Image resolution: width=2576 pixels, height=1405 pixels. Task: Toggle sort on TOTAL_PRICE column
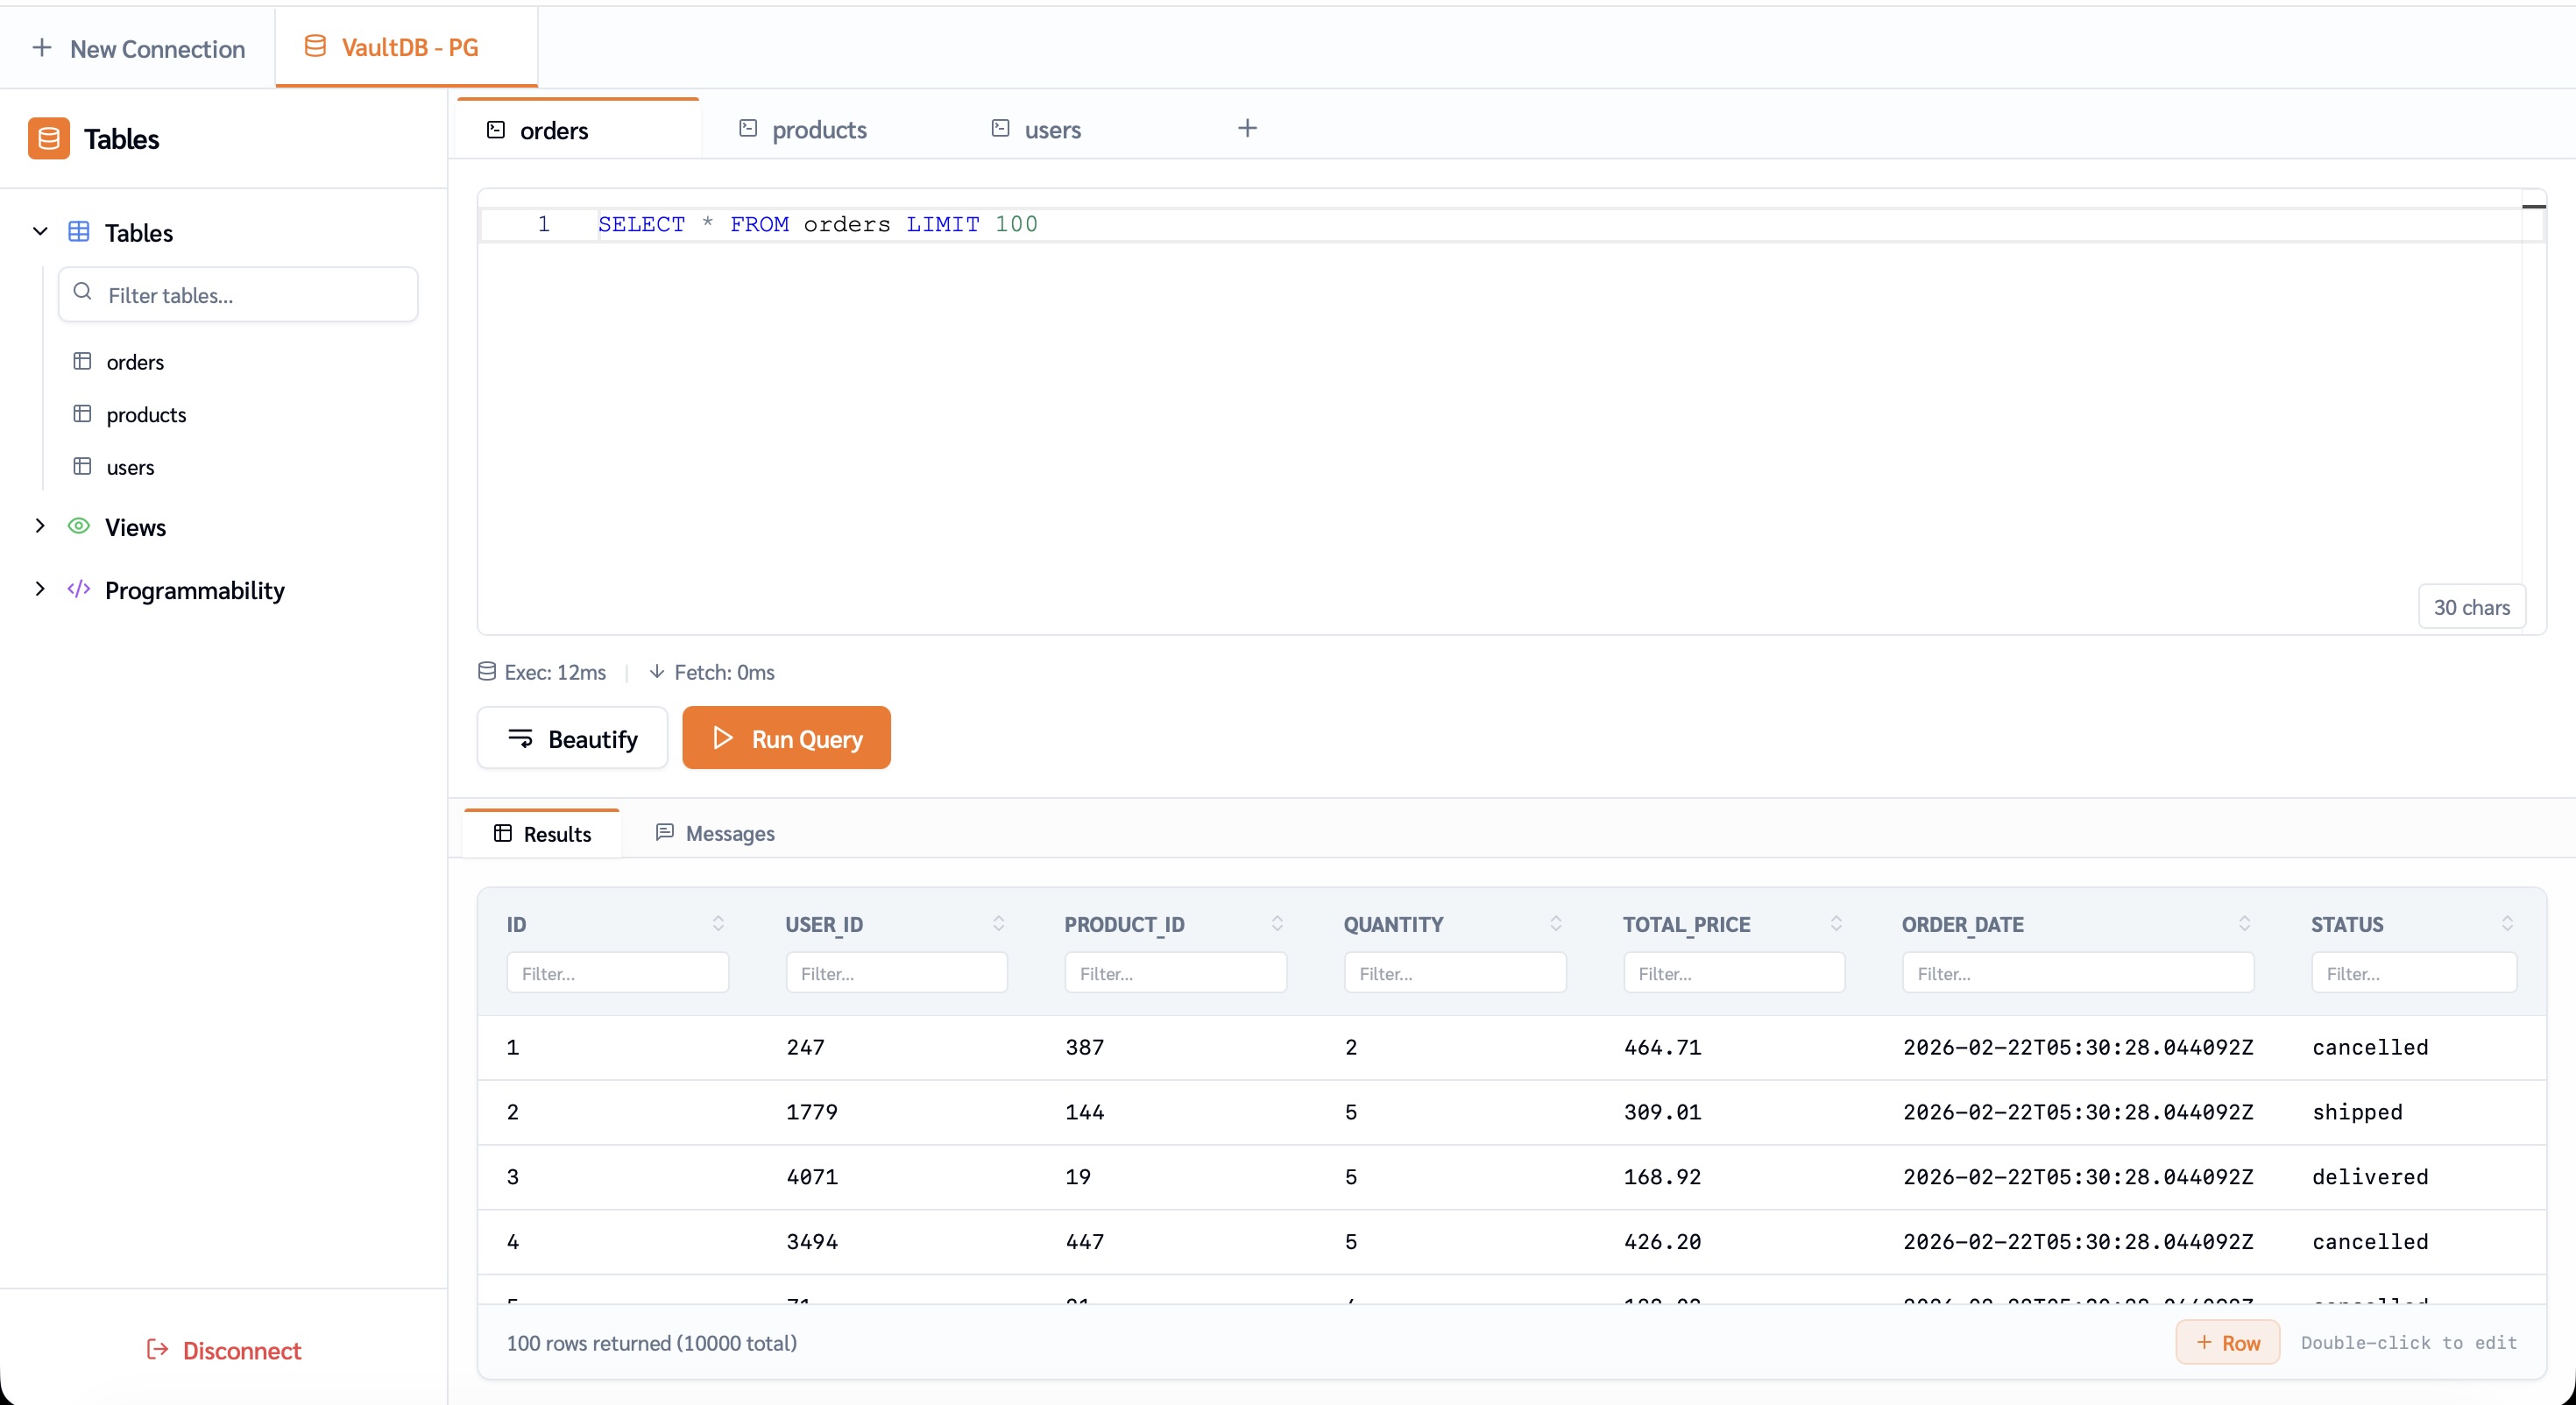point(1836,923)
